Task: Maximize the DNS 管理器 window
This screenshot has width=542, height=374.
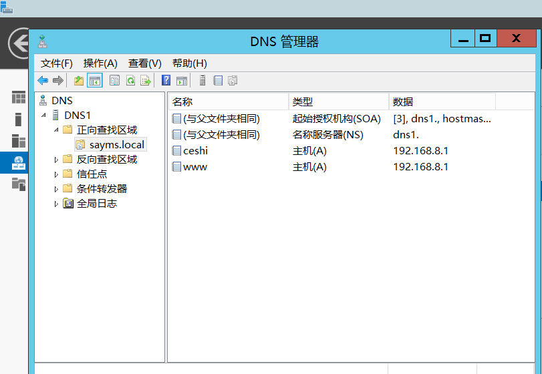Action: coord(486,39)
